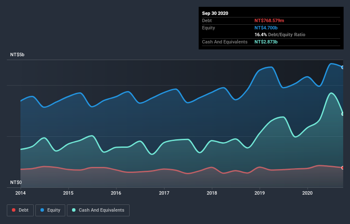Click the 2017 x-axis label
Screen dimensions: 350x224
point(164,193)
